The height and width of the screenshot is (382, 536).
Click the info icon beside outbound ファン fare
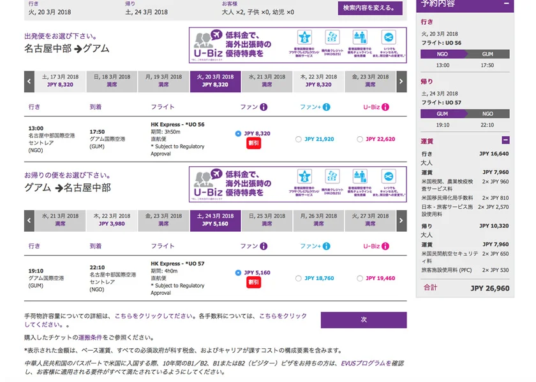pos(264,107)
